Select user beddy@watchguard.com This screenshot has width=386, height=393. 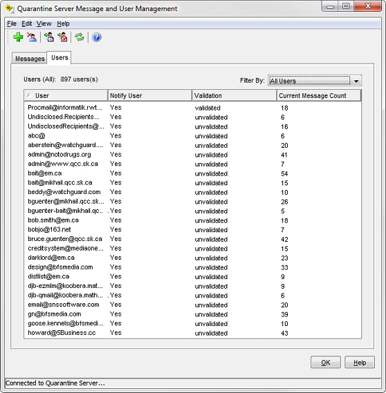pyautogui.click(x=193, y=192)
